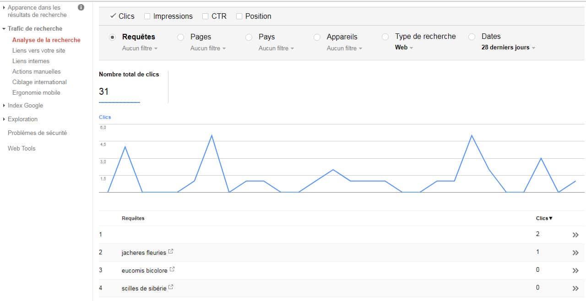Enable the Impressions checkbox
Viewport: 586px width, 301px height.
(x=147, y=16)
